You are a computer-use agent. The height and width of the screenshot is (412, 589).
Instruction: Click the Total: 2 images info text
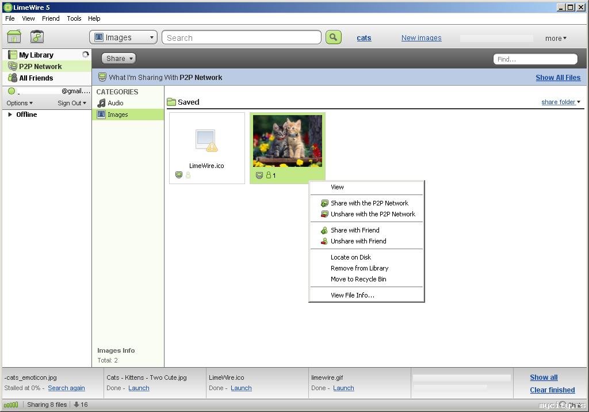point(108,360)
